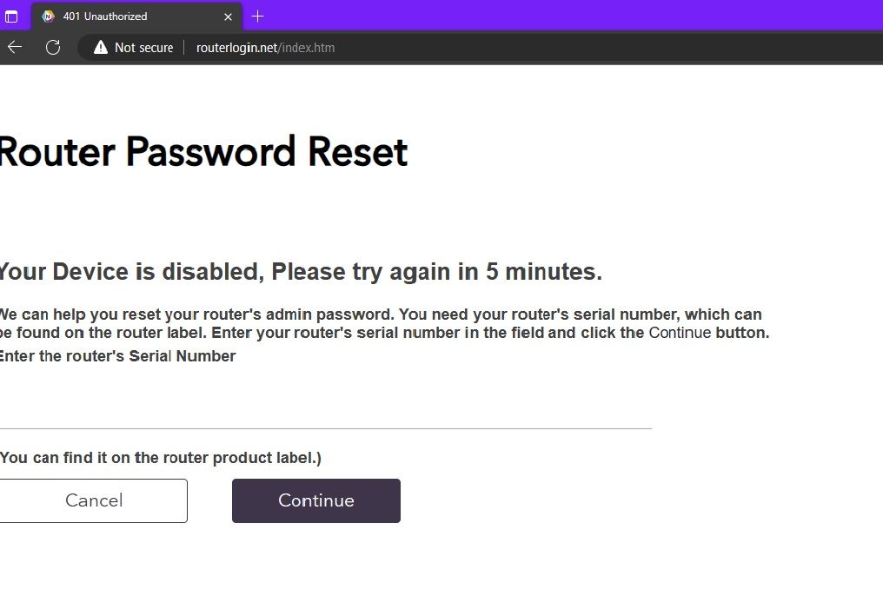Click the Not secure label text
Screen dimensions: 883x596
pyautogui.click(x=143, y=48)
